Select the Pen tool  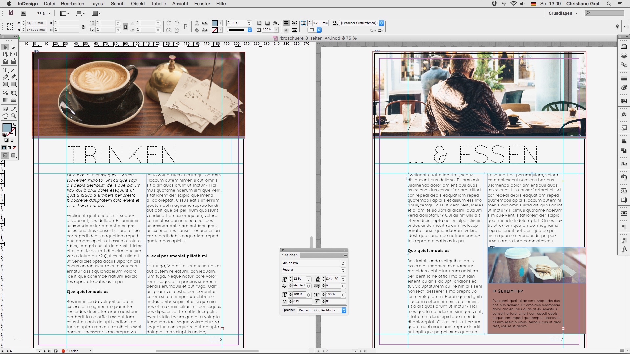5,77
